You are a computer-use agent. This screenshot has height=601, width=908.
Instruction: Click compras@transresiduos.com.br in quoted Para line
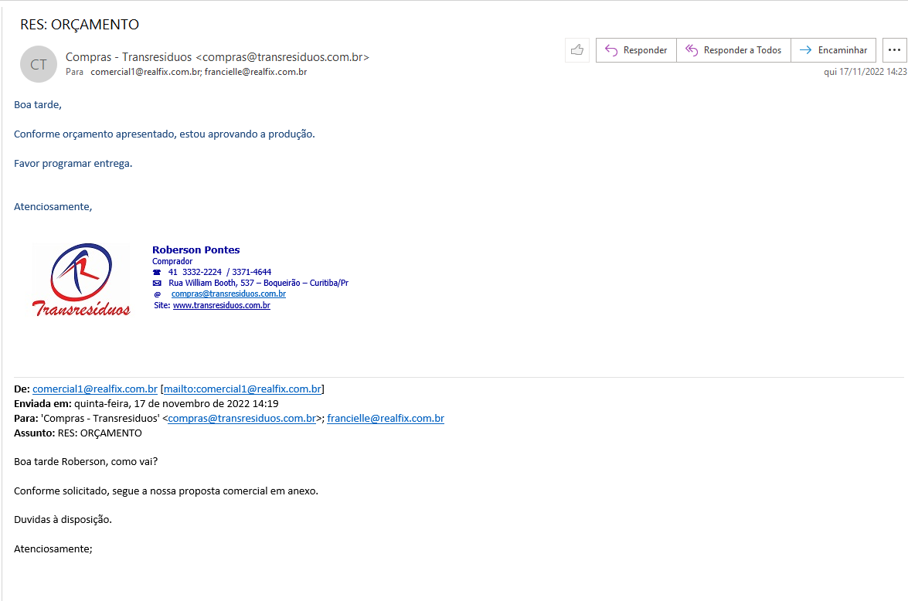click(242, 419)
